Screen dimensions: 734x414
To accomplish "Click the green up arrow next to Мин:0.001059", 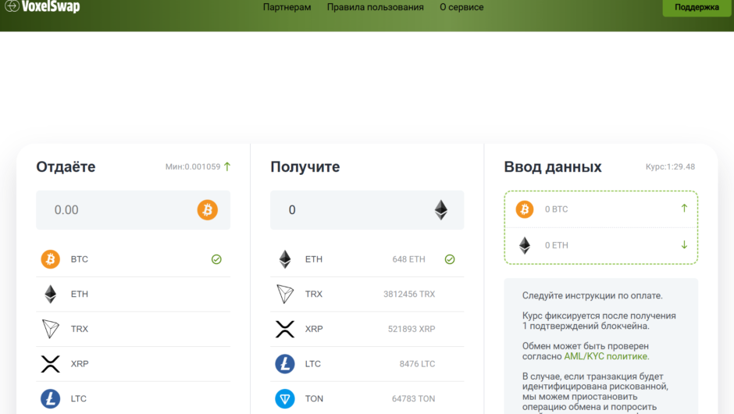I will (227, 166).
